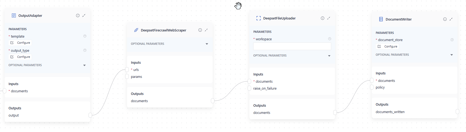Show help for output_type parameter
The image size is (466, 132).
85,50
